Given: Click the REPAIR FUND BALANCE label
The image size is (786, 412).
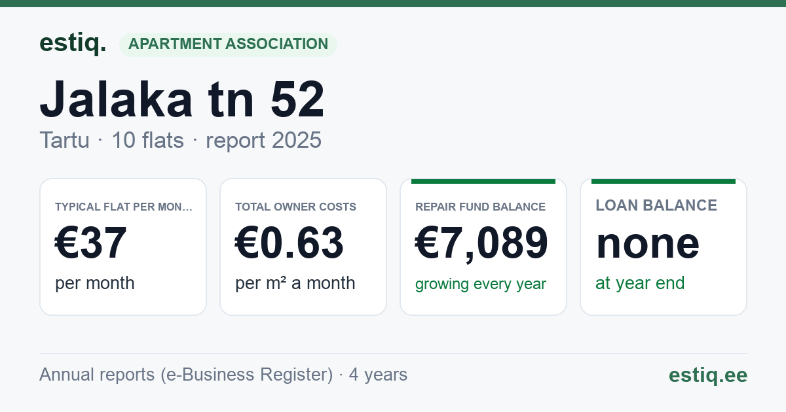Looking at the screenshot, I should point(480,207).
